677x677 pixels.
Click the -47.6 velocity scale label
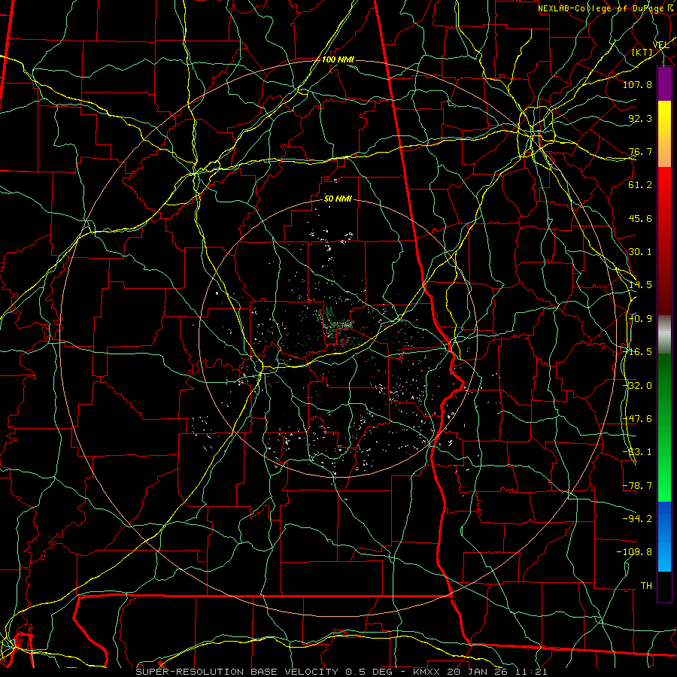(x=637, y=419)
